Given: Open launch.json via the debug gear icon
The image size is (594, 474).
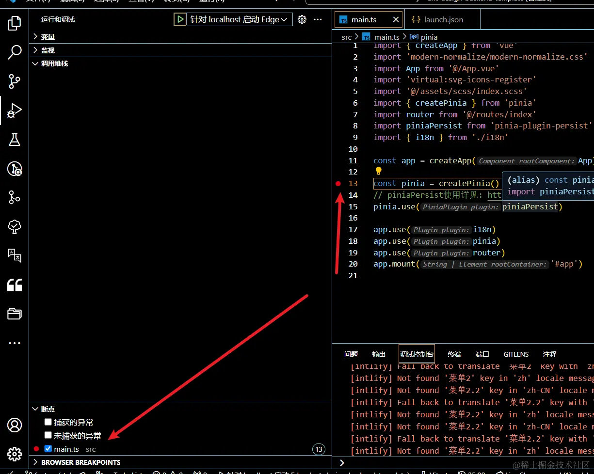Looking at the screenshot, I should (x=302, y=19).
